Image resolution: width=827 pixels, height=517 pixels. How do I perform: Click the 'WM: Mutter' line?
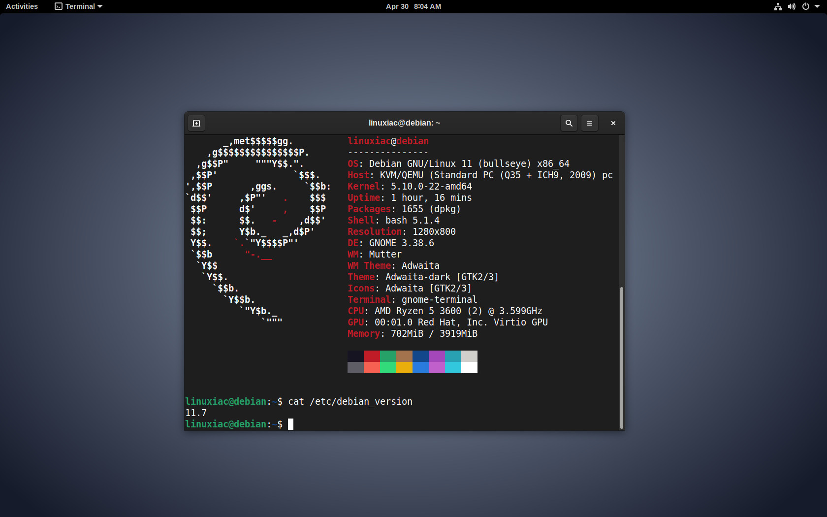click(375, 254)
